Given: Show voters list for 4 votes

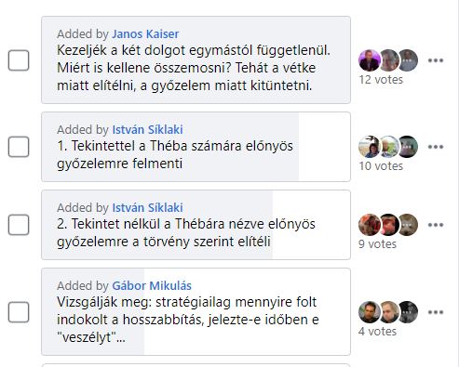Looking at the screenshot, I should [377, 332].
